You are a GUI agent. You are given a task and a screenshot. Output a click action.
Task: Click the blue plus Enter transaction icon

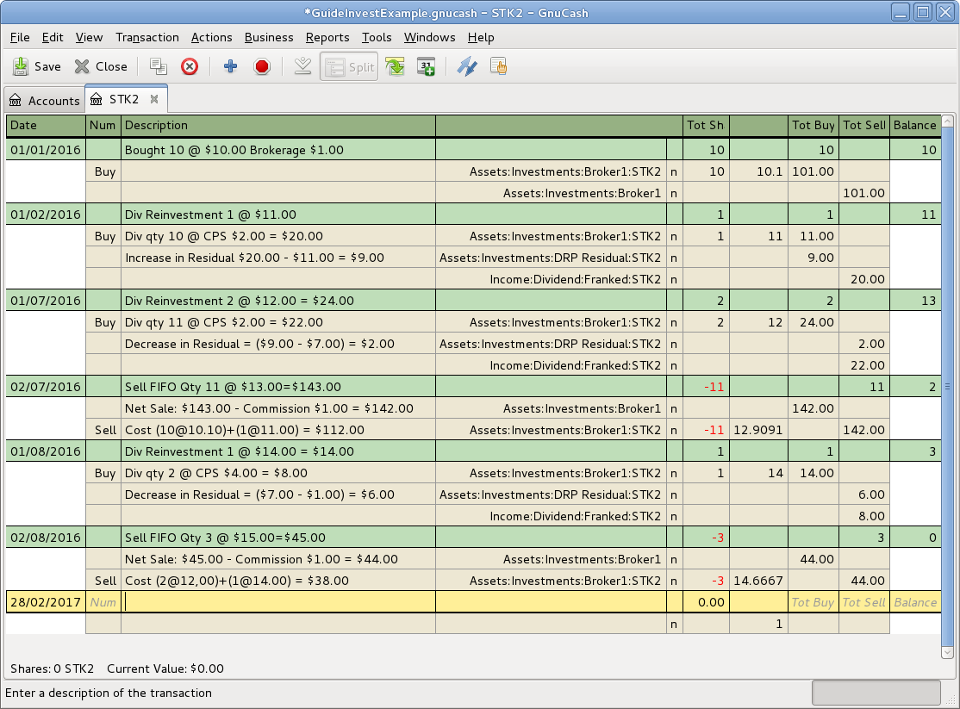pyautogui.click(x=230, y=66)
